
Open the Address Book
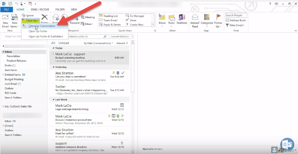tap(236, 20)
